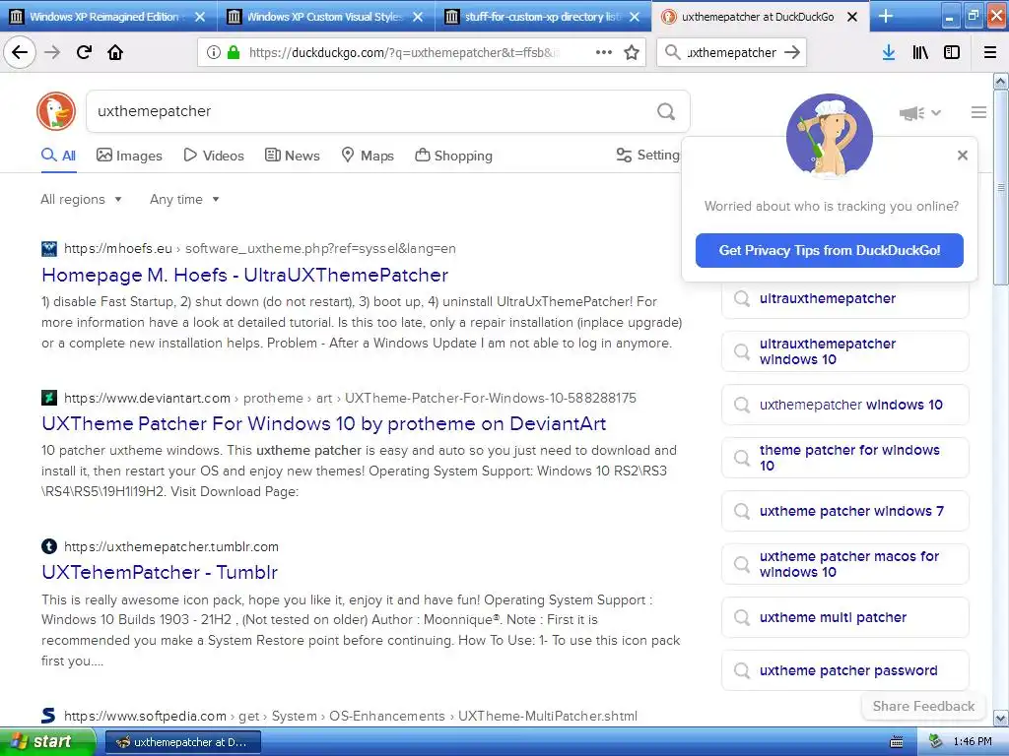Screen dimensions: 1009x756
Task: Close the Windows XP Reimagined Edition tab
Action: 200,17
